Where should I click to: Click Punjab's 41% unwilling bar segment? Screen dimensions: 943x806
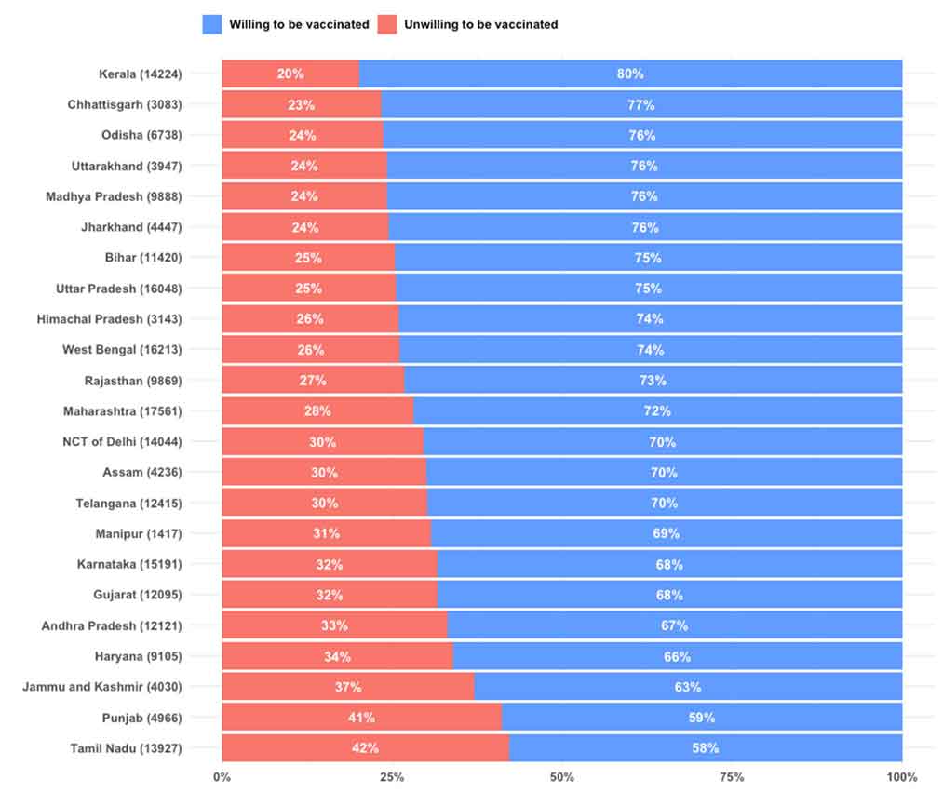click(x=361, y=718)
